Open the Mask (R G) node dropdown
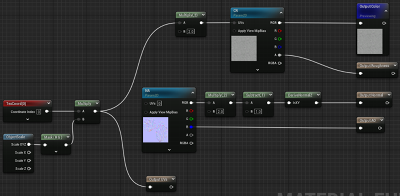Screen dimensions: 400x196 pyautogui.click(x=68, y=137)
